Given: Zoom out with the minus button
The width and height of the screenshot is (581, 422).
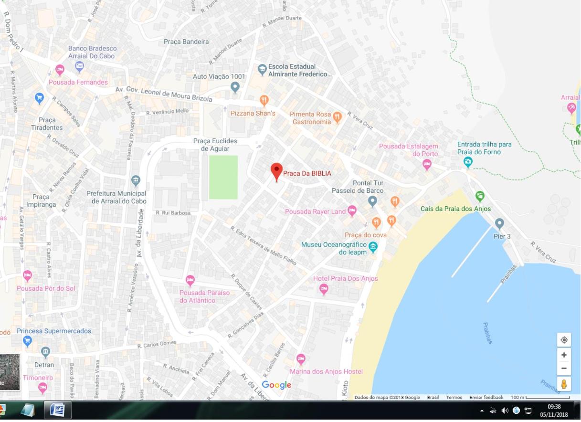Looking at the screenshot, I should tap(564, 369).
